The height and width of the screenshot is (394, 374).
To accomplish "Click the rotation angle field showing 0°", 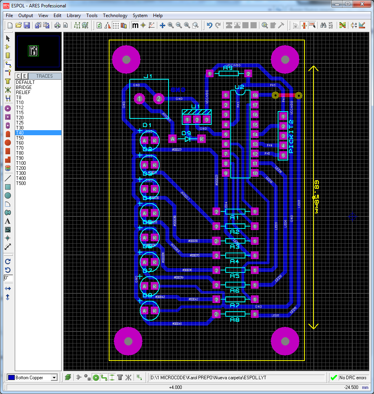I will point(8,278).
